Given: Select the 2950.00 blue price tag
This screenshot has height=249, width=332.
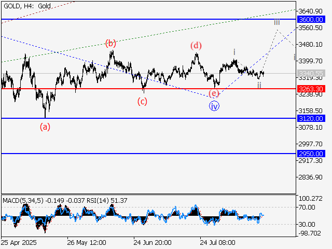Looking at the screenshot, I should (x=311, y=154).
